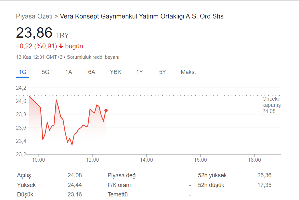Click the Piyasa Özeti breadcrumb link

pos(34,16)
